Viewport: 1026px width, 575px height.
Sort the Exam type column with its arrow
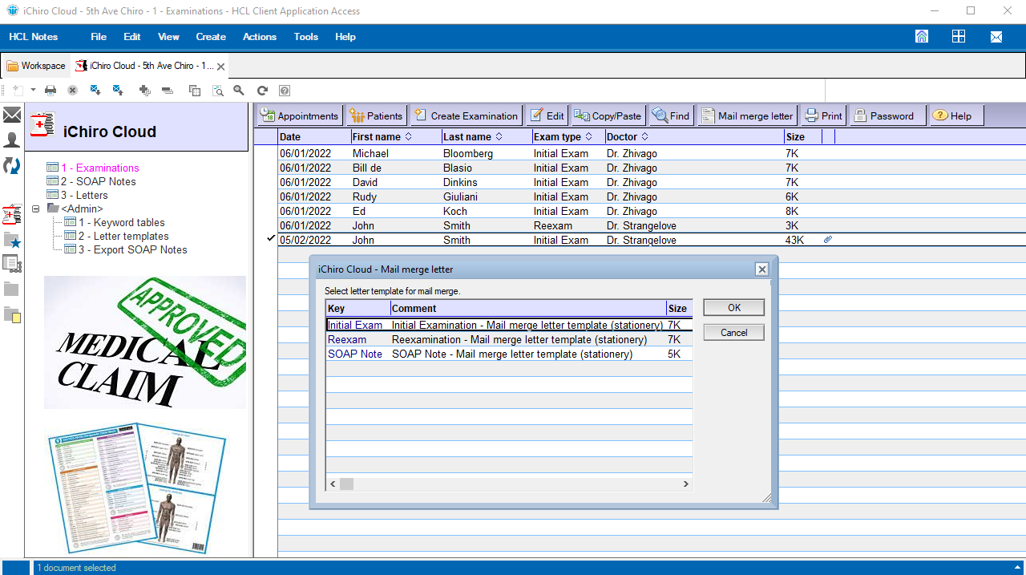pyautogui.click(x=589, y=137)
